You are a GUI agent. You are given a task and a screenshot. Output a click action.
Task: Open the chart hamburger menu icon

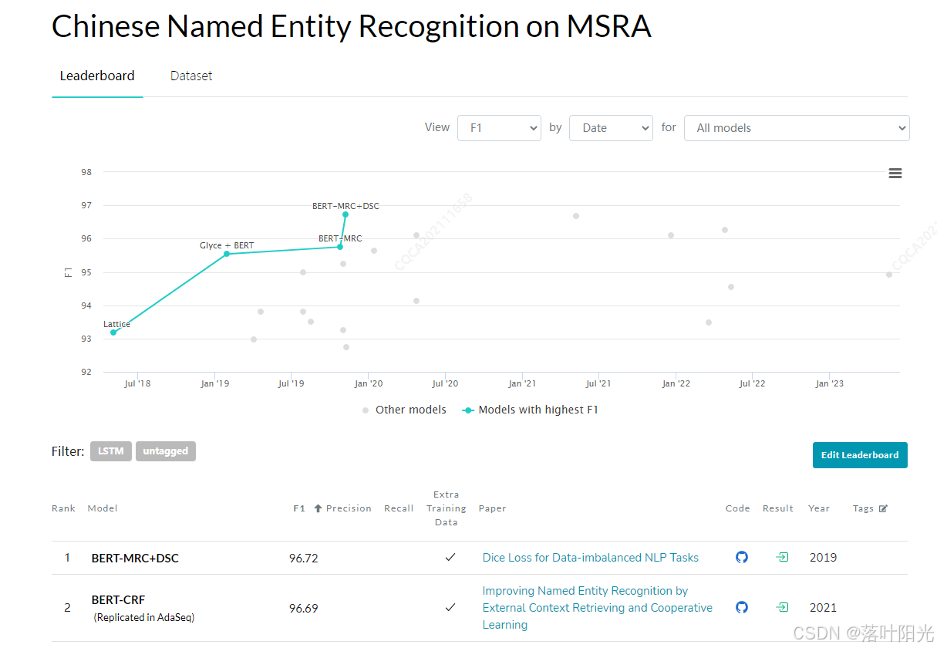(895, 174)
